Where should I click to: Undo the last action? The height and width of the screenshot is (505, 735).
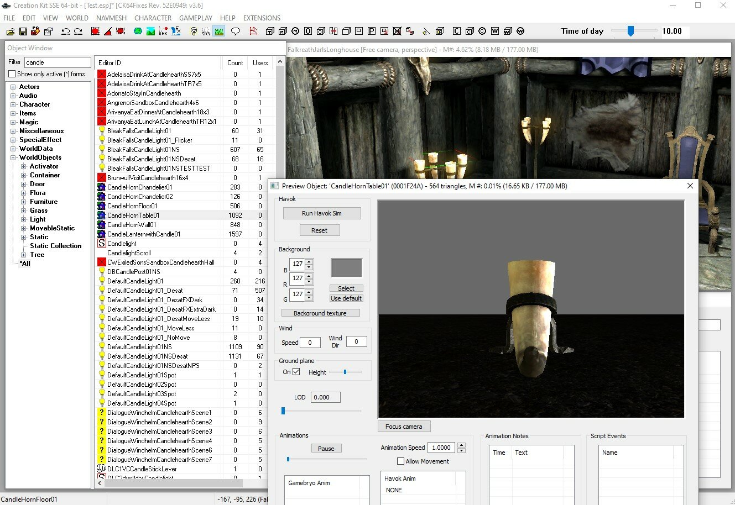66,31
